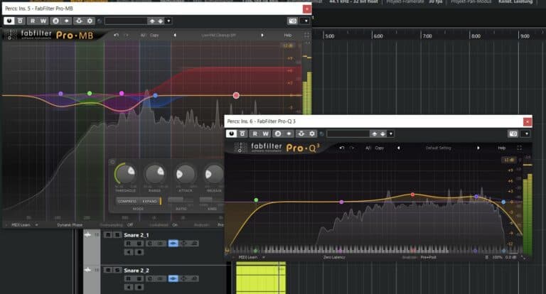This screenshot has height=294, width=546.
Task: Select the Snare 2_2 track name
Action: tap(136, 271)
